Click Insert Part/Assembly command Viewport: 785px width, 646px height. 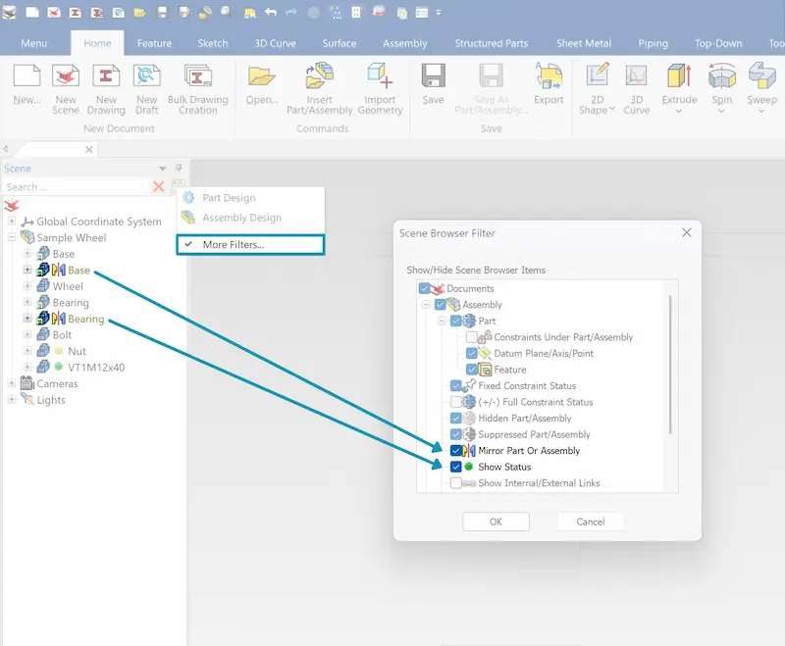[x=320, y=75]
